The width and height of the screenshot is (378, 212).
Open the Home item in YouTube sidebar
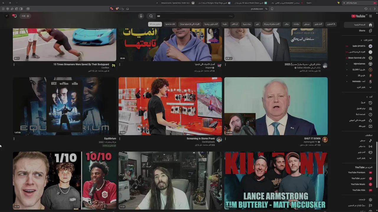coord(359,25)
